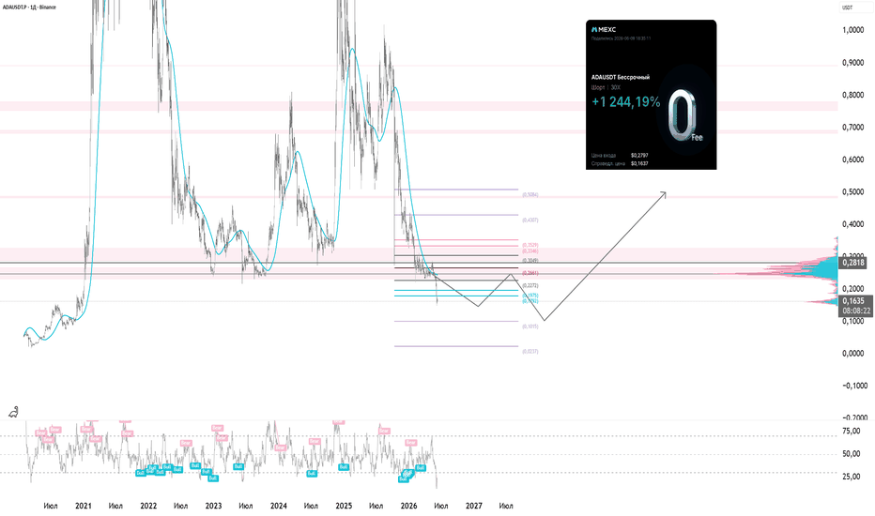The image size is (875, 516).
Task: Select the cyan Bull marker near 2026
Action: coord(421,467)
